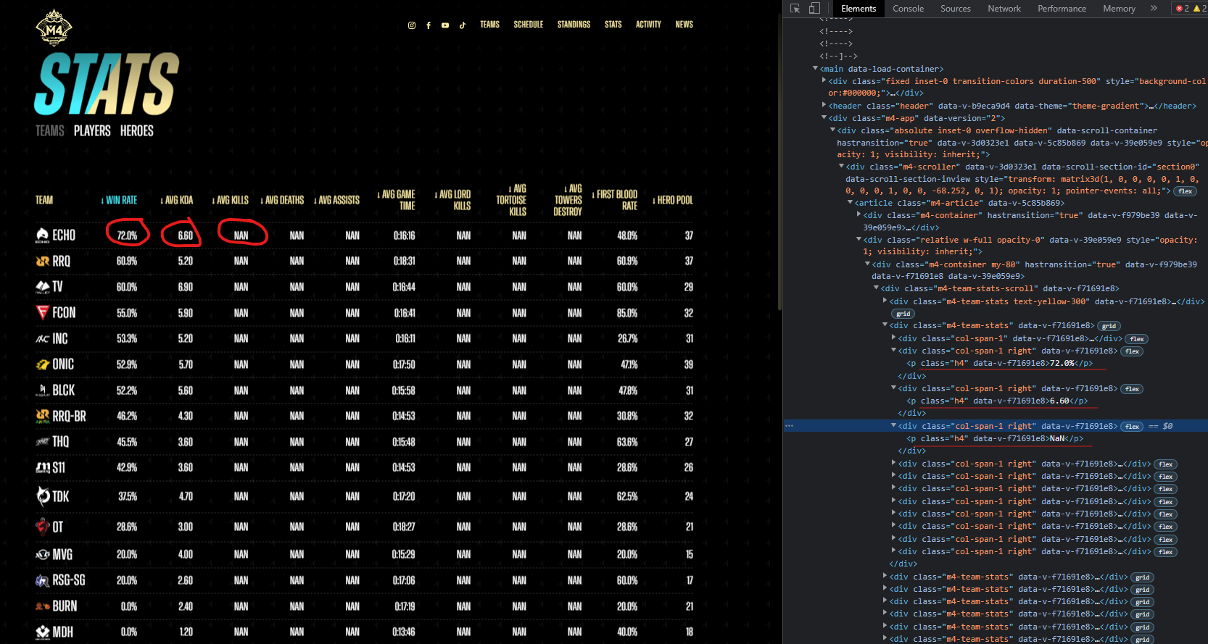Click the MDH team logo
1208x644 pixels.
(x=42, y=632)
